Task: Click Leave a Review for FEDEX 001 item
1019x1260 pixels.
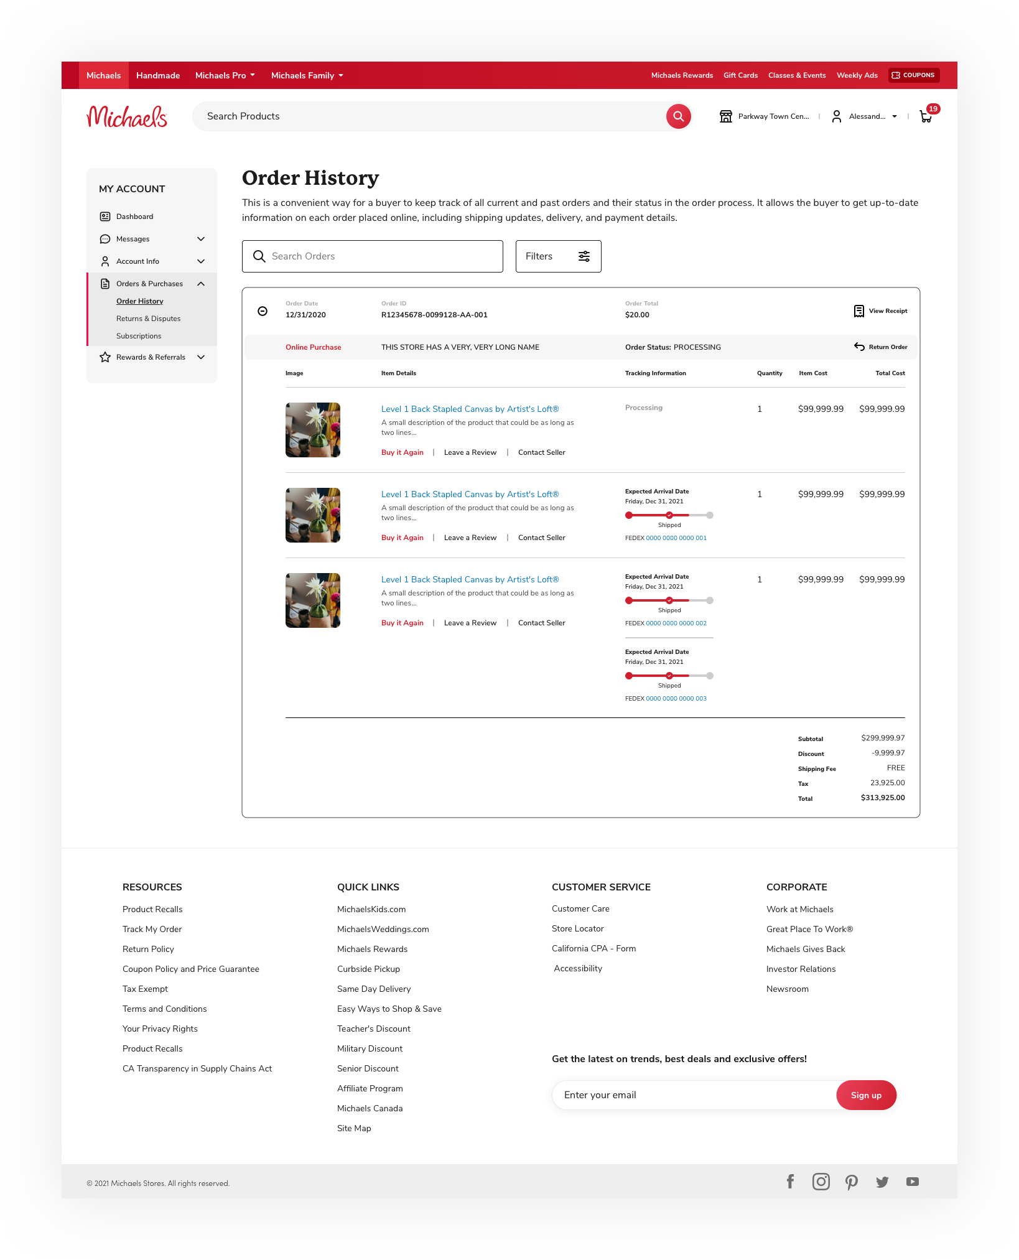Action: (x=470, y=538)
